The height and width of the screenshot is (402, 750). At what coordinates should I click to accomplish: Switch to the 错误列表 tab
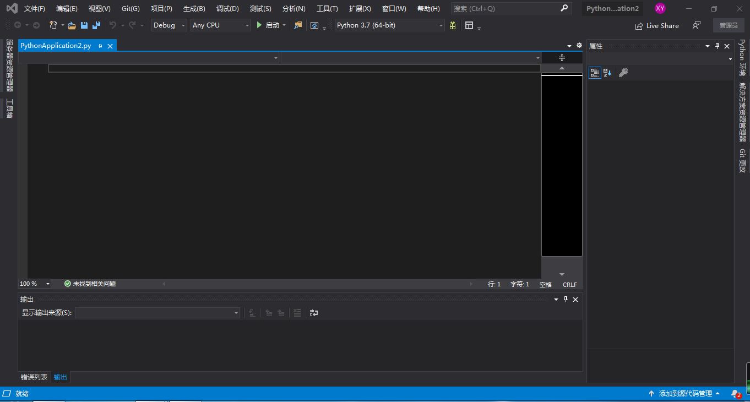[34, 377]
